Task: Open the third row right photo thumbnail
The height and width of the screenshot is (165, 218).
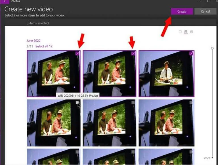Action: (x=166, y=157)
